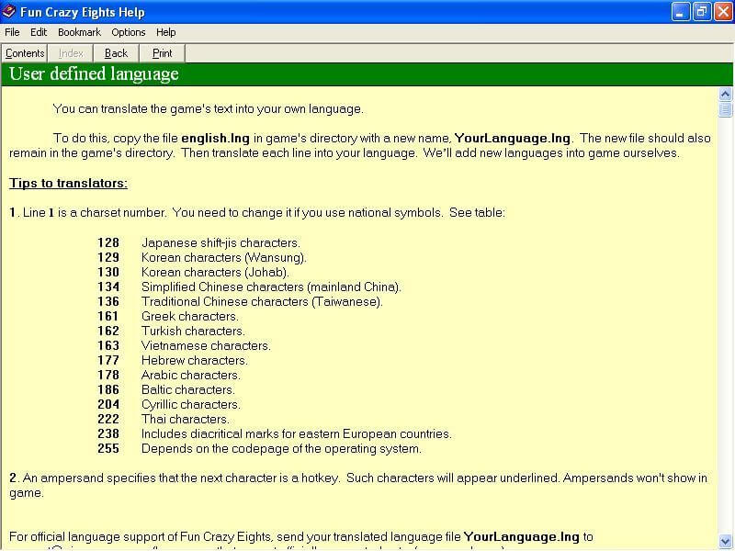The width and height of the screenshot is (735, 551).
Task: Click charset number 178
Action: coord(108,375)
